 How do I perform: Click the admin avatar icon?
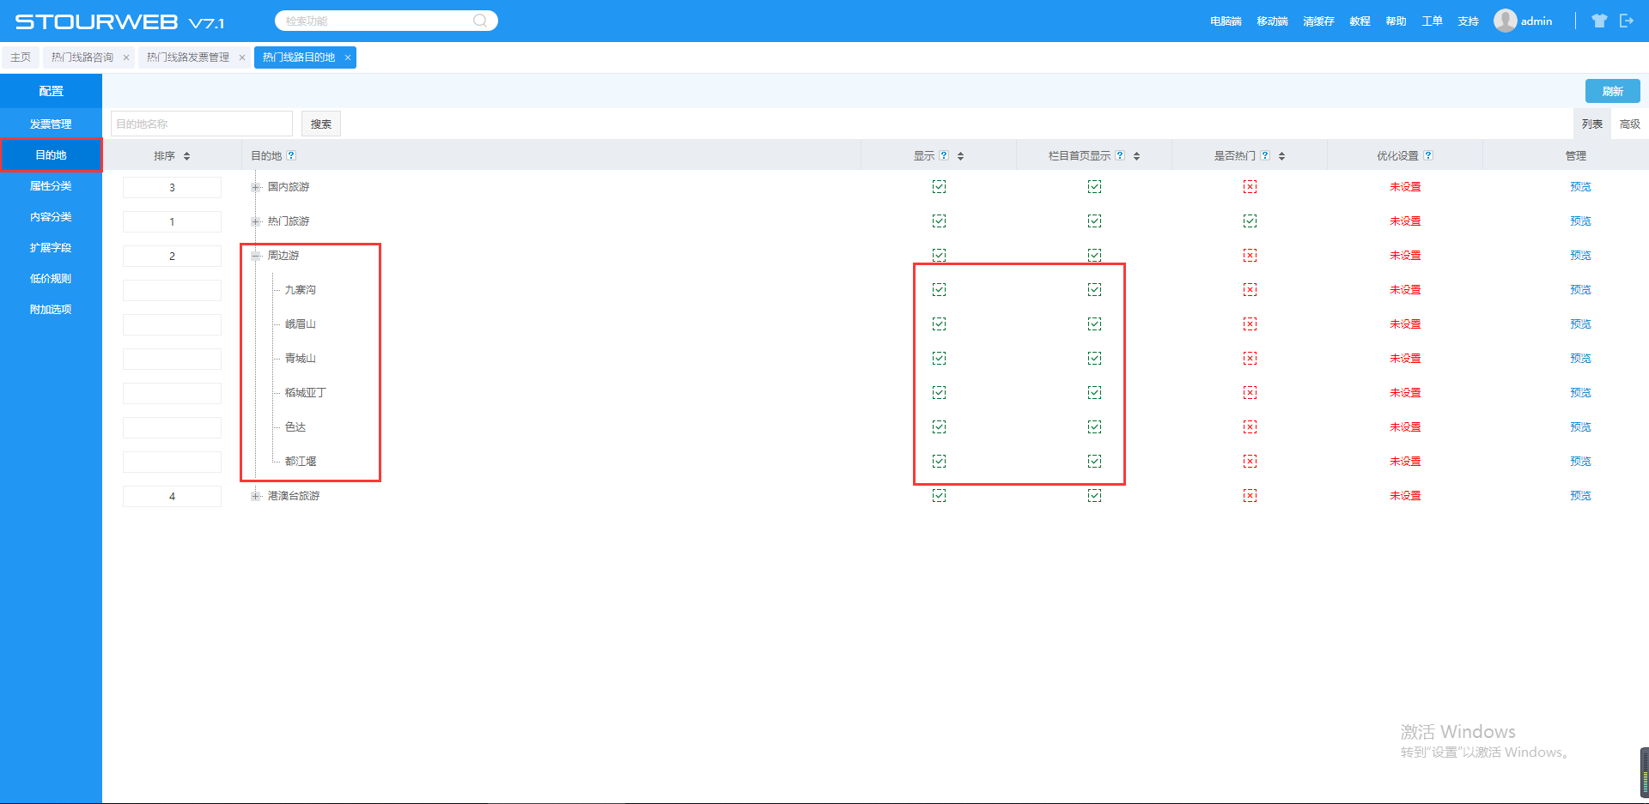(x=1505, y=21)
